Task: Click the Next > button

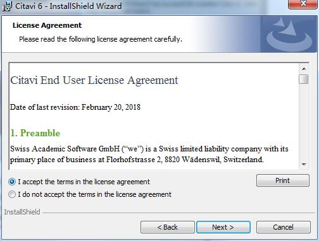Action: tap(223, 227)
